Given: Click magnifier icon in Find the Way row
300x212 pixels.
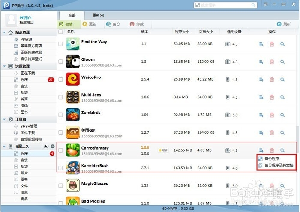Looking at the screenshot, I should coord(282,44).
